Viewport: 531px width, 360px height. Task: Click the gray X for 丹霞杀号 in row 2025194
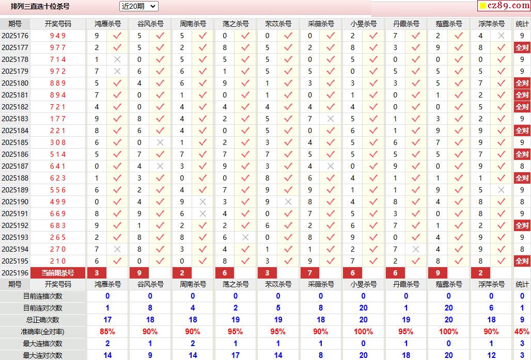coord(416,249)
